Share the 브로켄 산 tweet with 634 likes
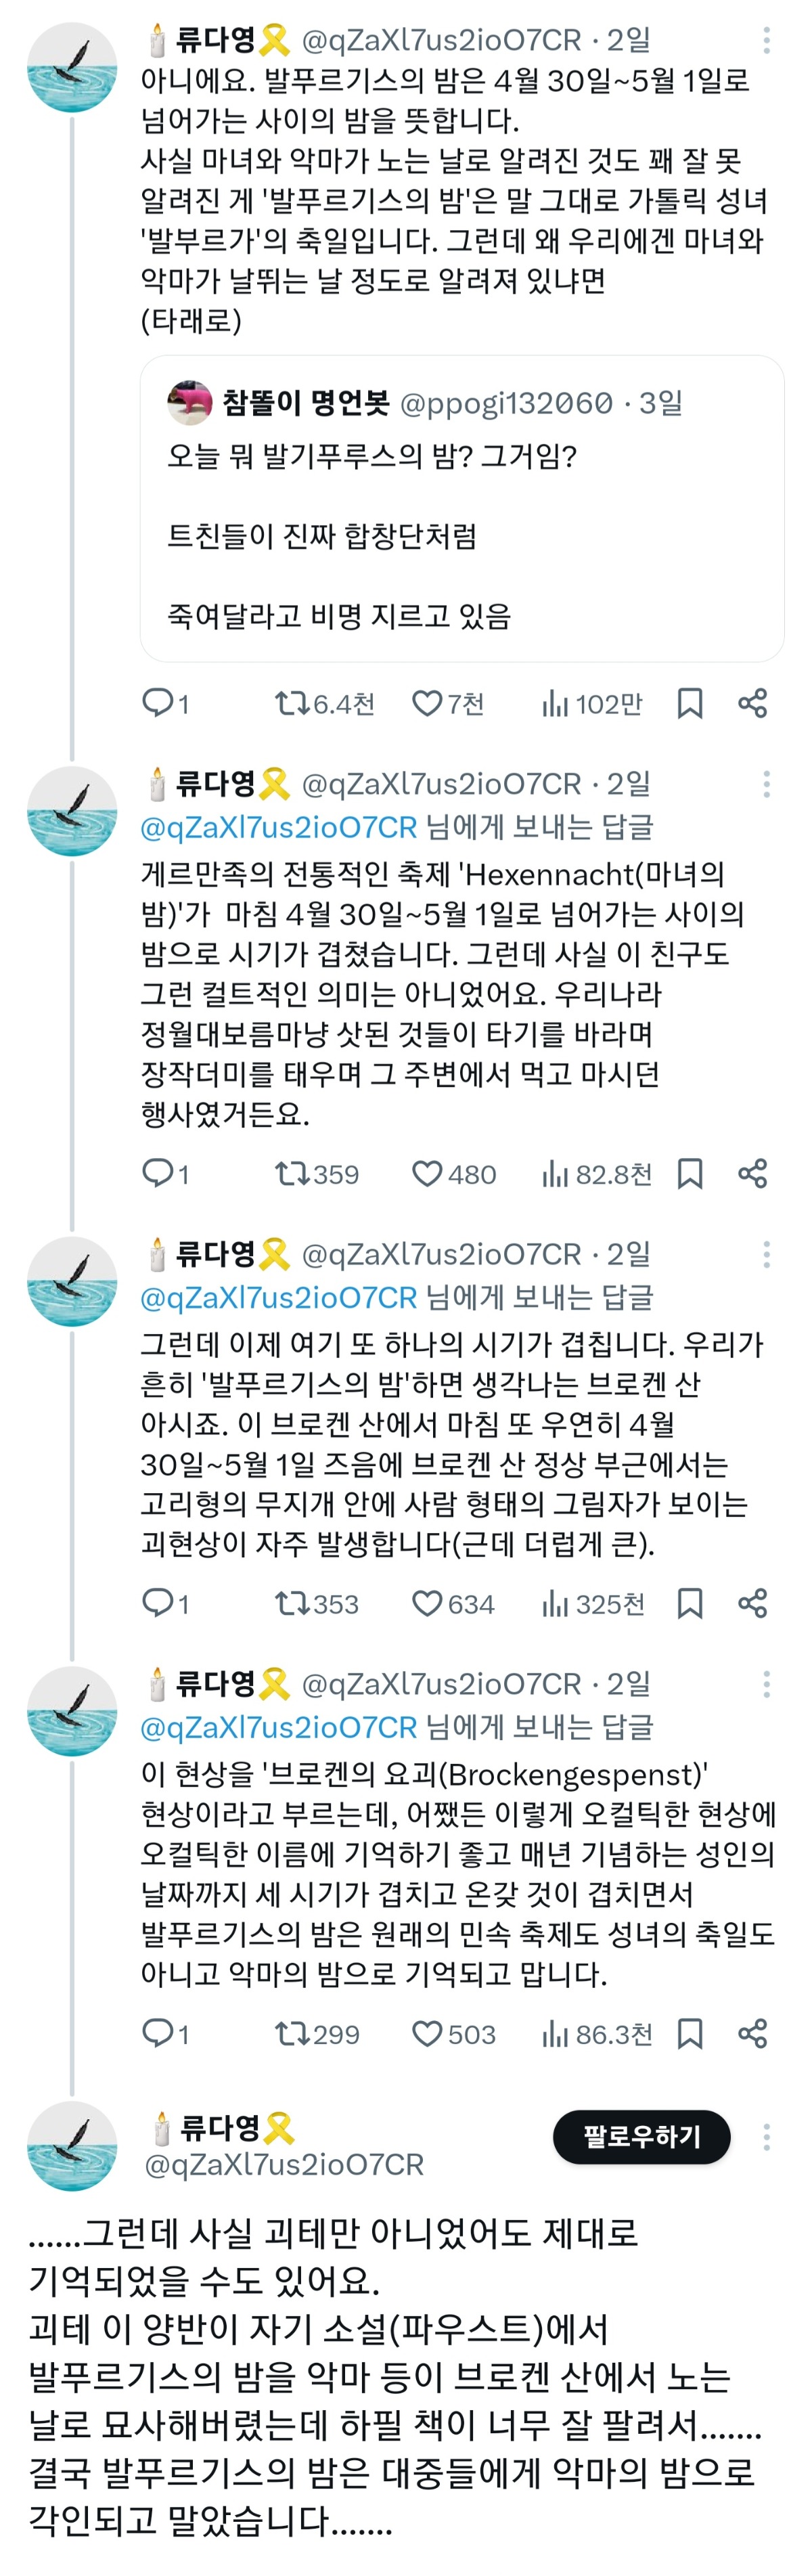The height and width of the screenshot is (2576, 812). (x=753, y=1603)
